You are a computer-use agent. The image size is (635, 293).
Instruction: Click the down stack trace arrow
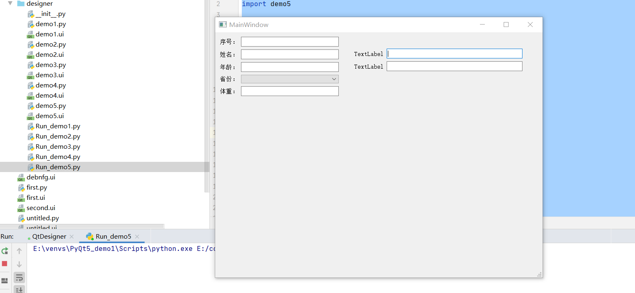[19, 264]
